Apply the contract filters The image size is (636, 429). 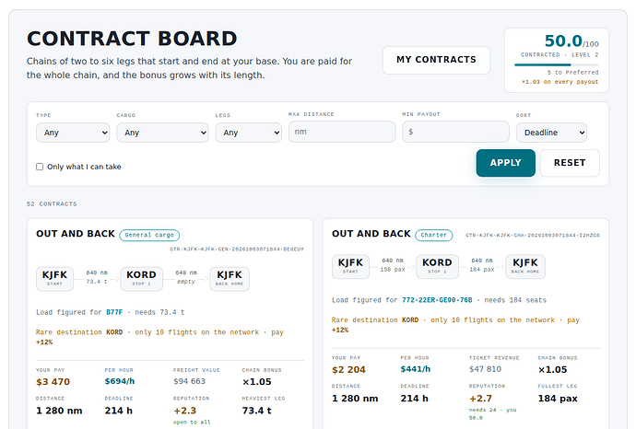tap(505, 163)
